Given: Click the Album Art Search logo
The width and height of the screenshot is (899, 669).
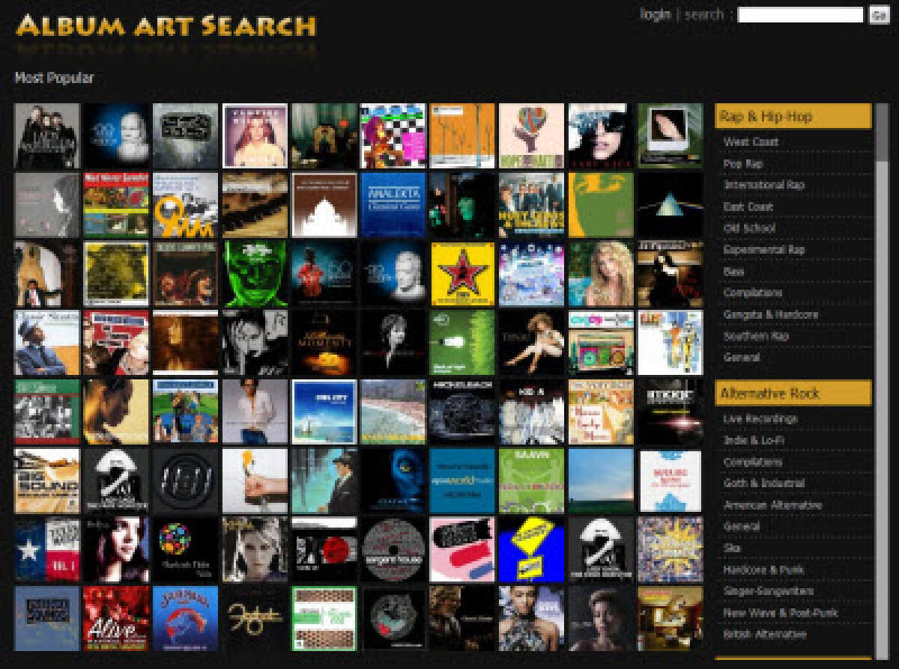Looking at the screenshot, I should (166, 25).
